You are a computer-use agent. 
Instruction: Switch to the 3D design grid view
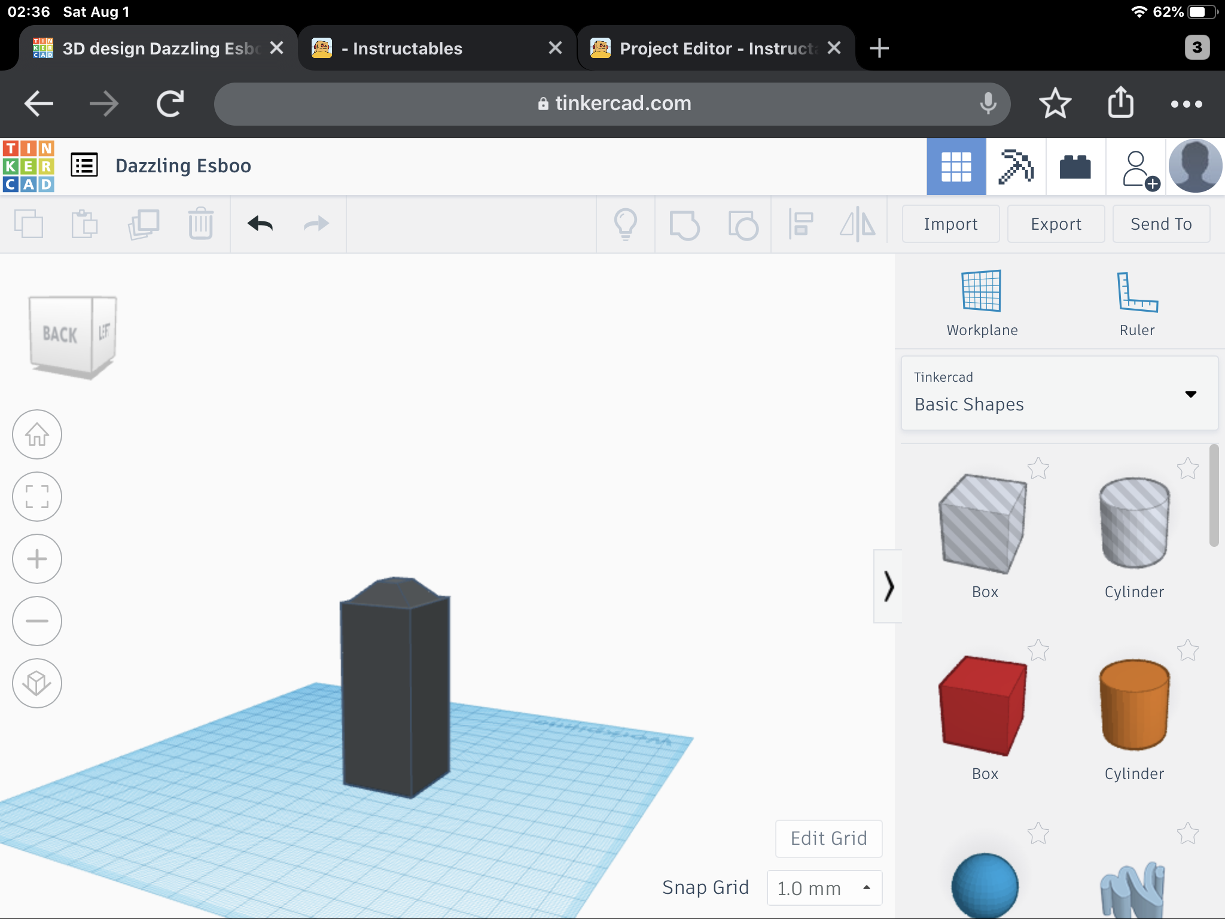tap(956, 166)
